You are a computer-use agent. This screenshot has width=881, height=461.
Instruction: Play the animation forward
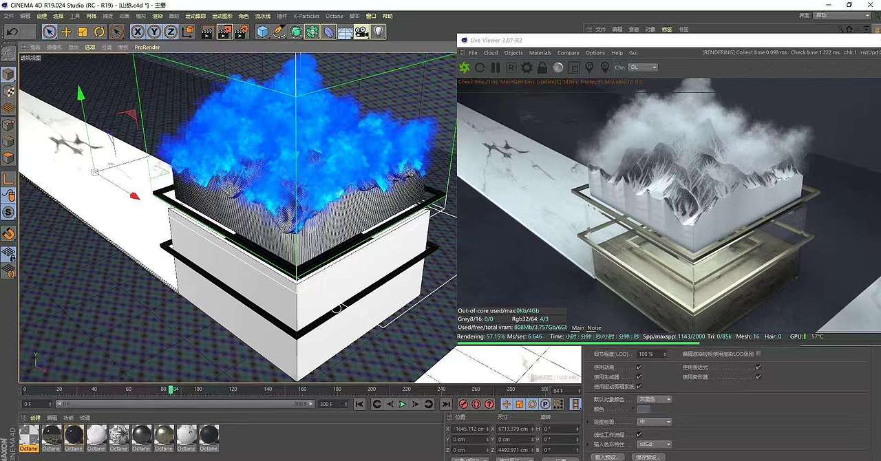click(403, 404)
